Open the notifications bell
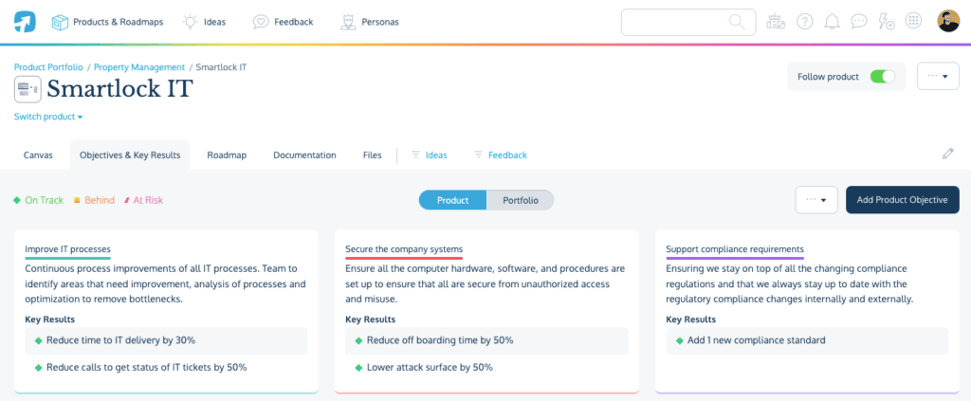This screenshot has height=401, width=971. (x=833, y=22)
